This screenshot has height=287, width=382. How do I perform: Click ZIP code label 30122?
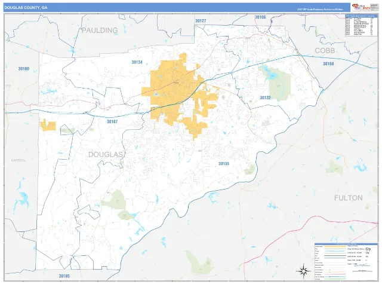265,97
